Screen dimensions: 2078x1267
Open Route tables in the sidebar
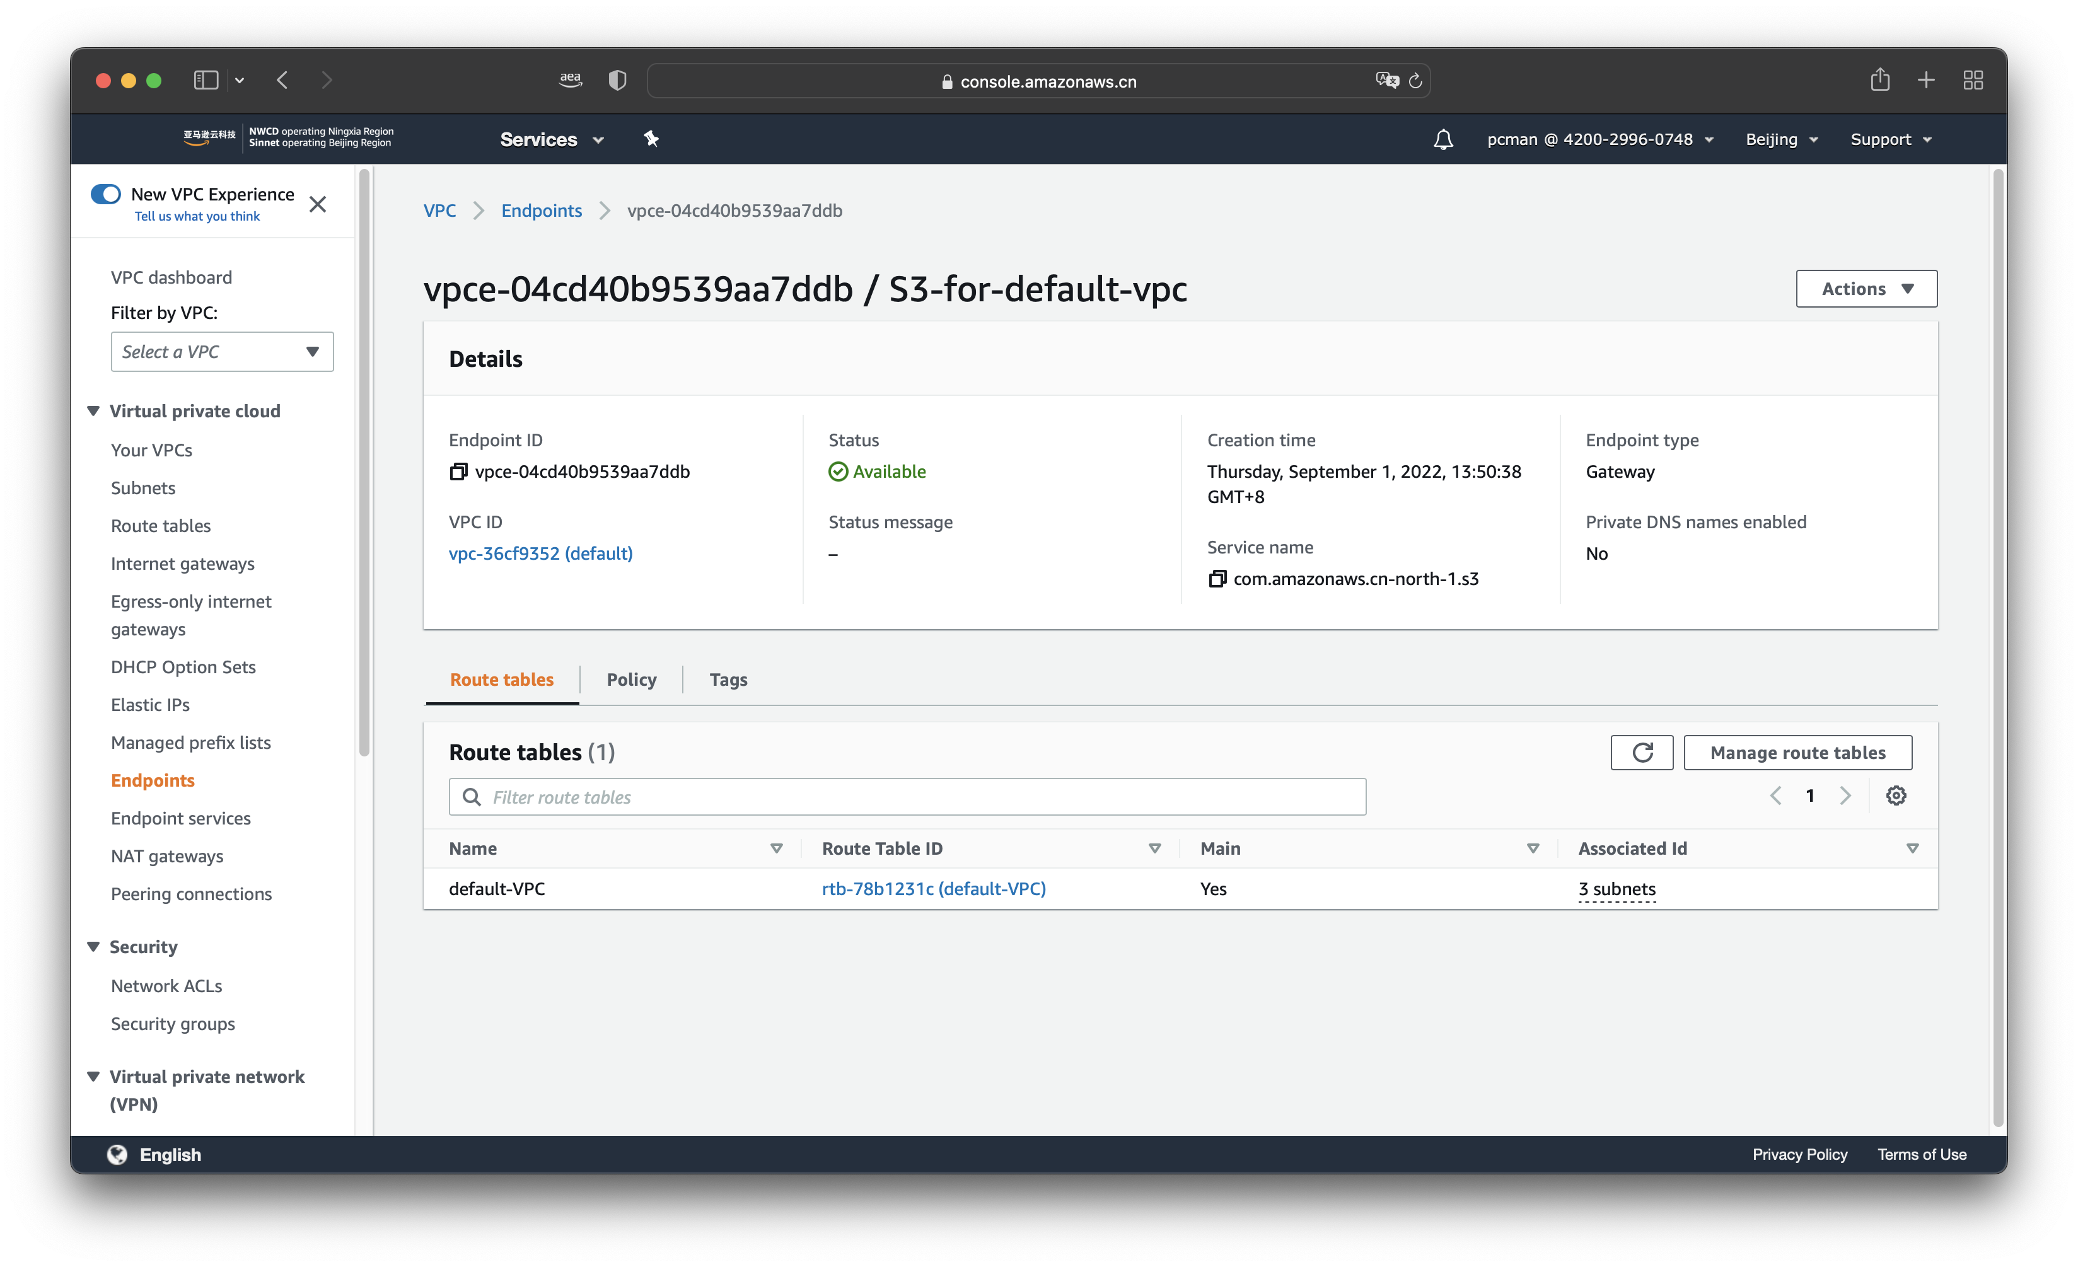click(161, 526)
